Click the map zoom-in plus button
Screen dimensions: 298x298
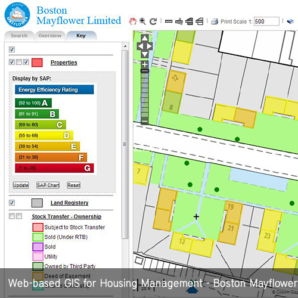[x=145, y=64]
